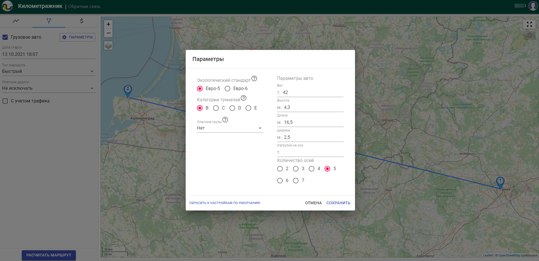539x261 pixels.
Task: Switch to the cost dollar tab
Action: pos(82,21)
